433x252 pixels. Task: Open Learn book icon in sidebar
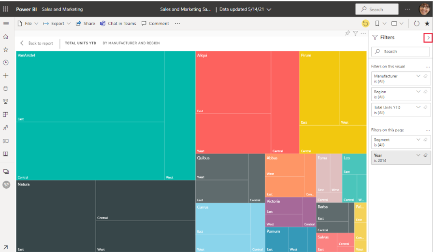(6, 154)
